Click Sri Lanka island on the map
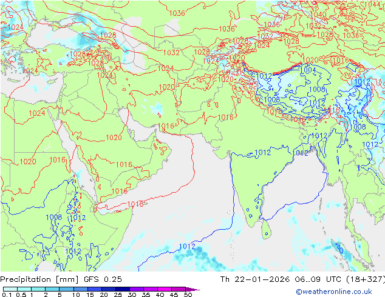Screen dimensions: 385x297 [266, 230]
